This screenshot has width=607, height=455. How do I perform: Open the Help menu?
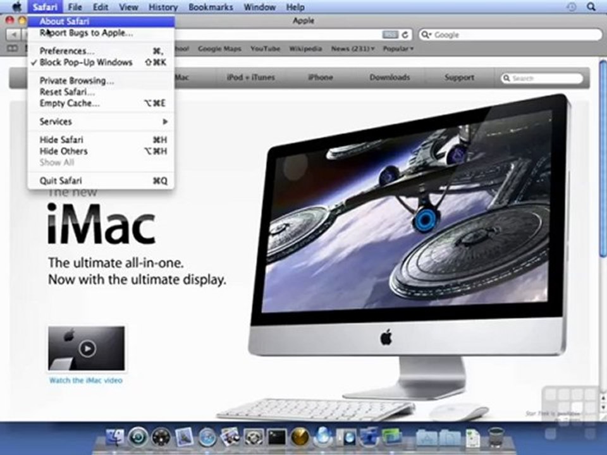click(x=295, y=7)
